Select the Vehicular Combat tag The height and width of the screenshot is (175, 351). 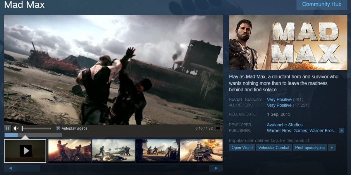(x=274, y=148)
